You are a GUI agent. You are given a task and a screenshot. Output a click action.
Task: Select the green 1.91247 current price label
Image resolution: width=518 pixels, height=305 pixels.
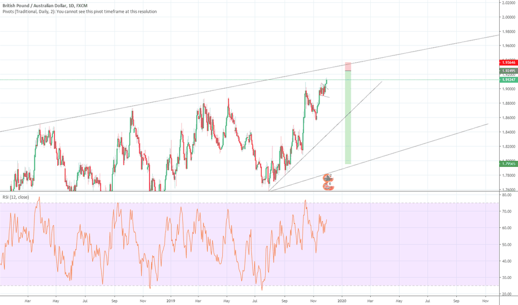508,80
